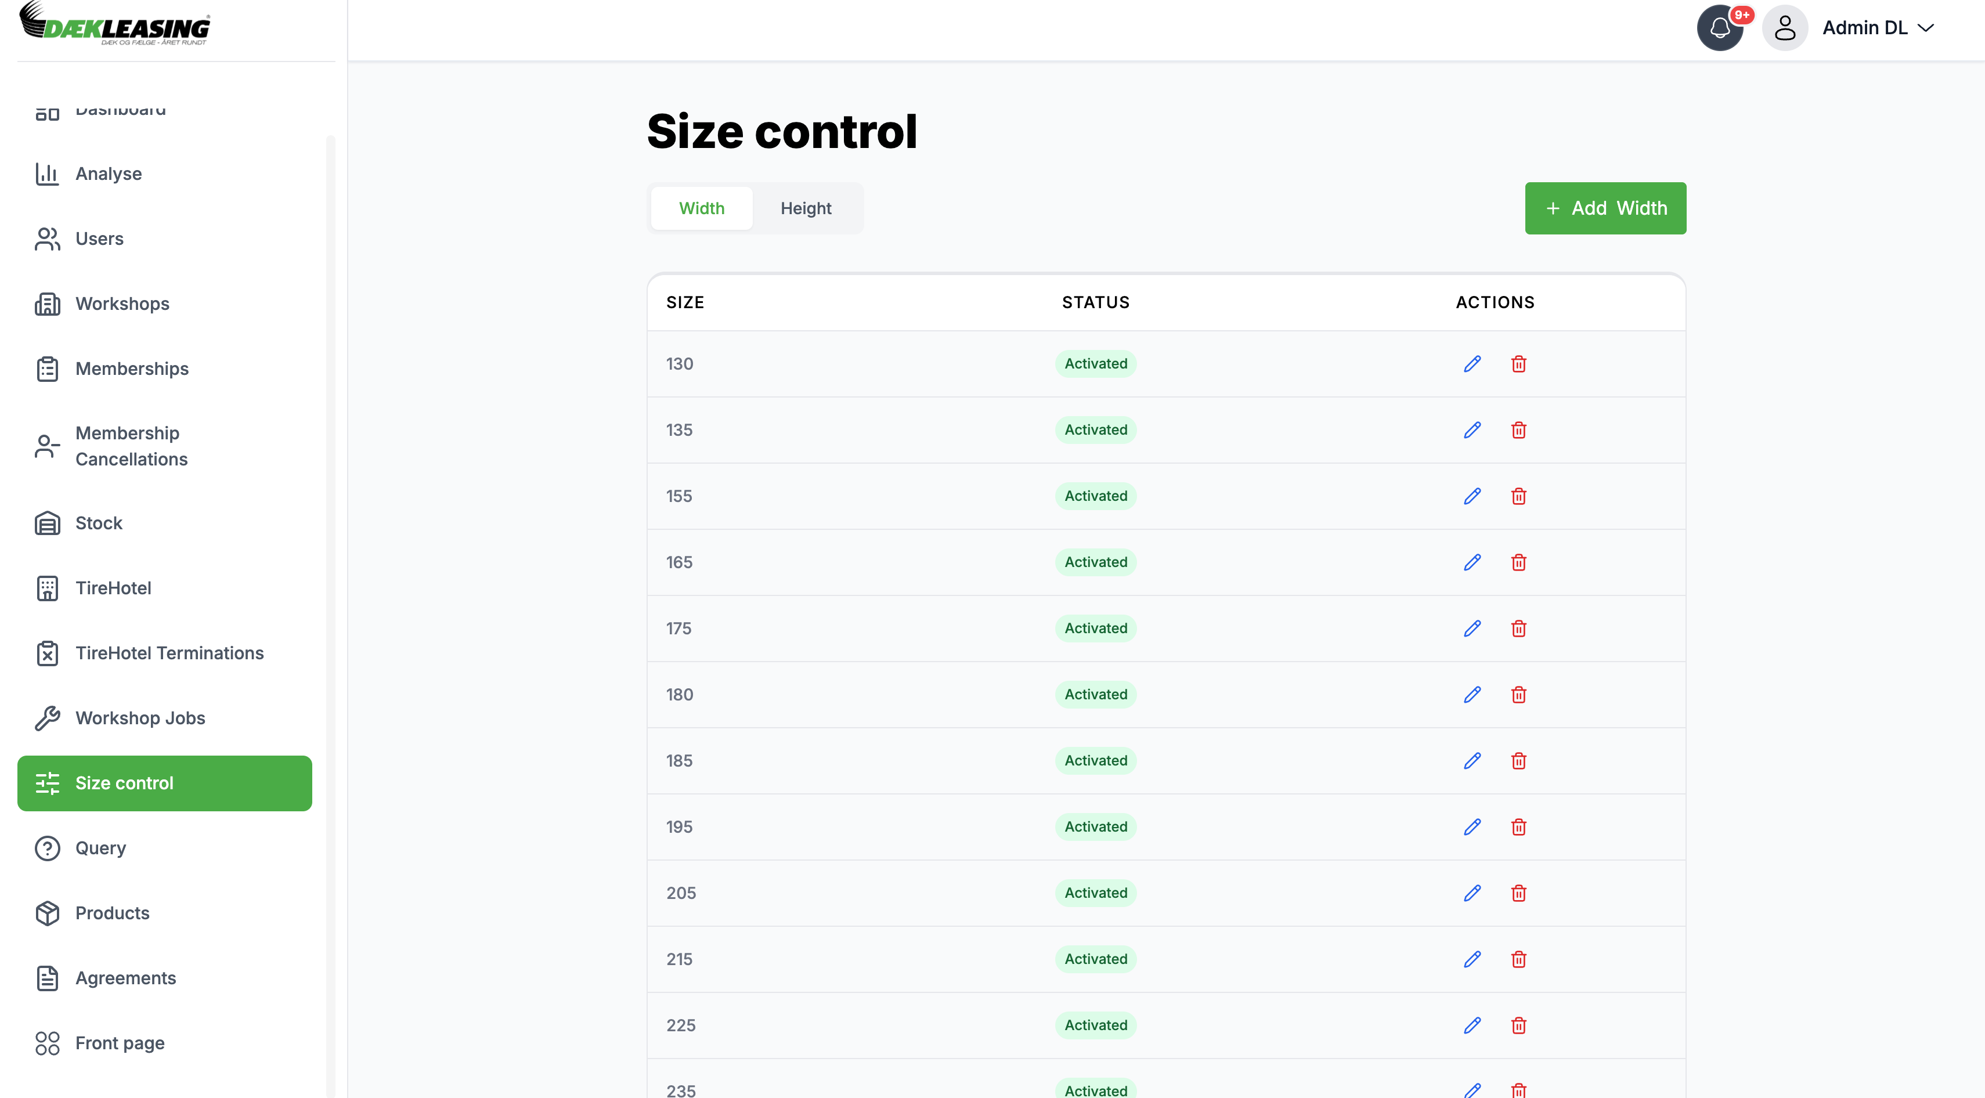Image resolution: width=1985 pixels, height=1098 pixels.
Task: Delete the size 155 row
Action: [x=1518, y=496]
